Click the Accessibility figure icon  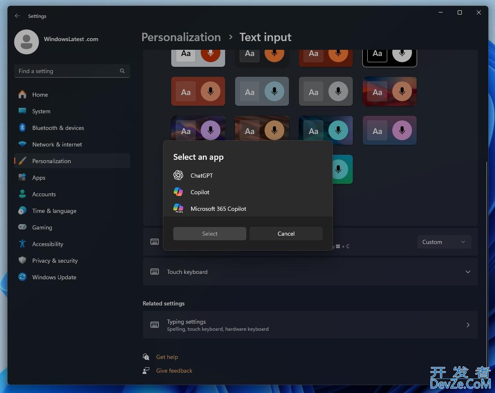[22, 244]
